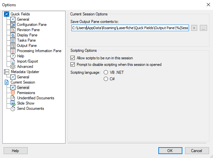
Task: Click the Configuration Pane icon
Action: pyautogui.click(x=13, y=25)
